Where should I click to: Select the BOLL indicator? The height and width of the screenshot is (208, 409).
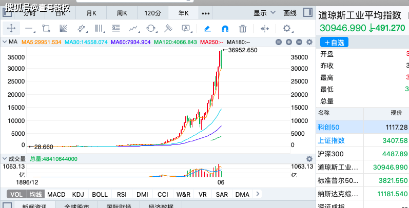click(x=100, y=194)
